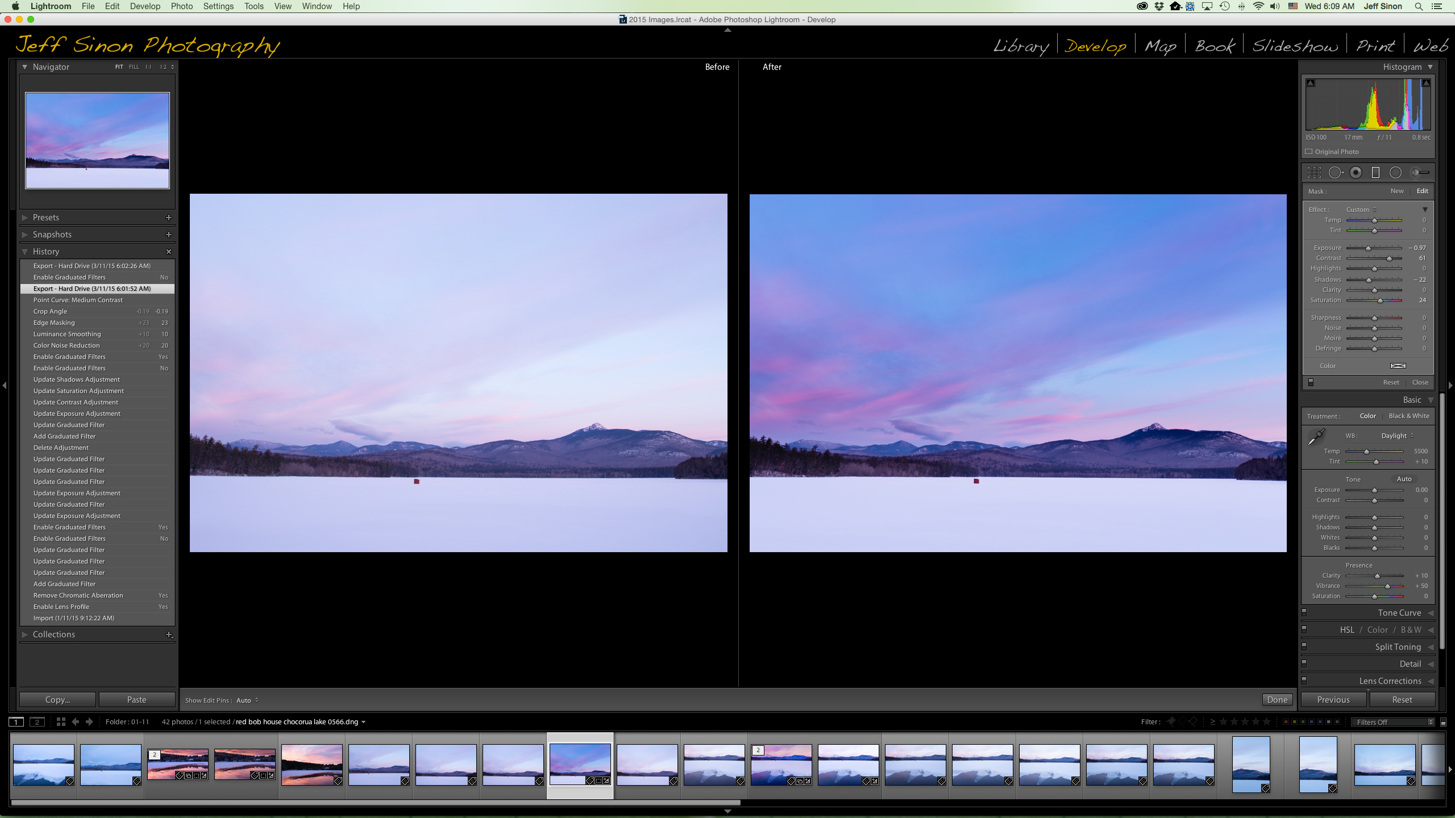
Task: Switch to the Print module
Action: (x=1375, y=46)
